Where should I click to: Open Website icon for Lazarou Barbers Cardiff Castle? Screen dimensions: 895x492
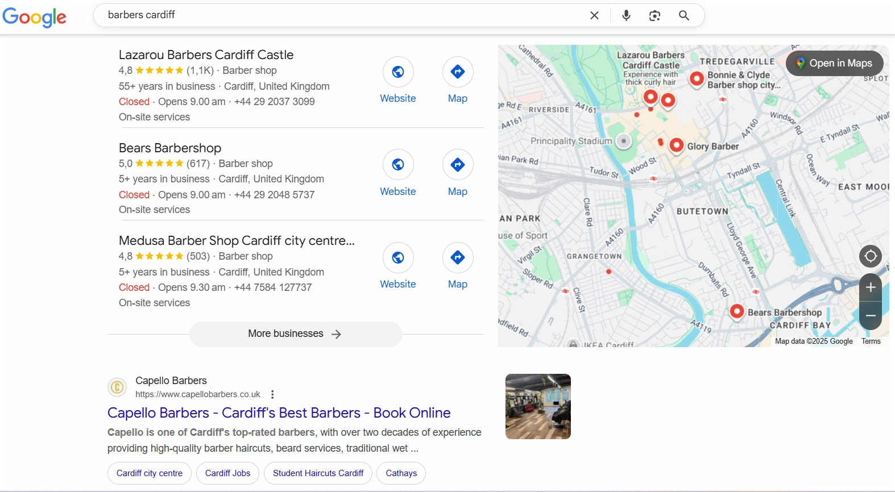[x=398, y=72]
